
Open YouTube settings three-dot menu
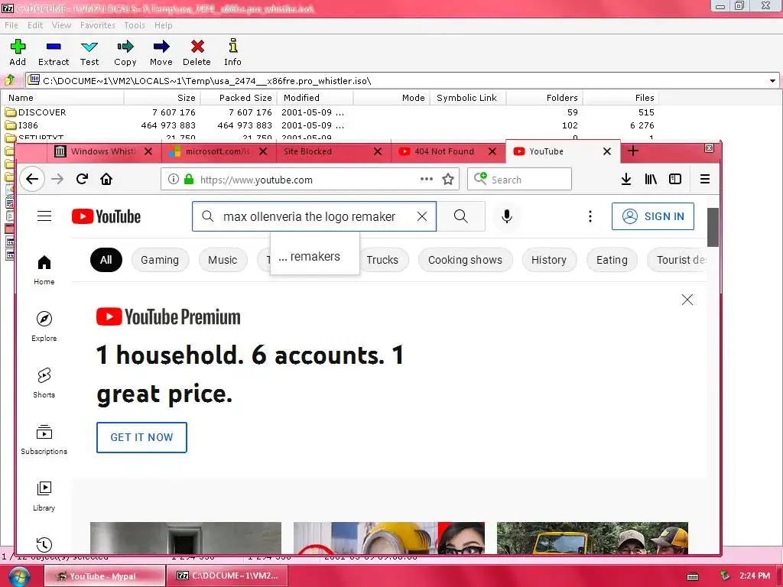(590, 216)
